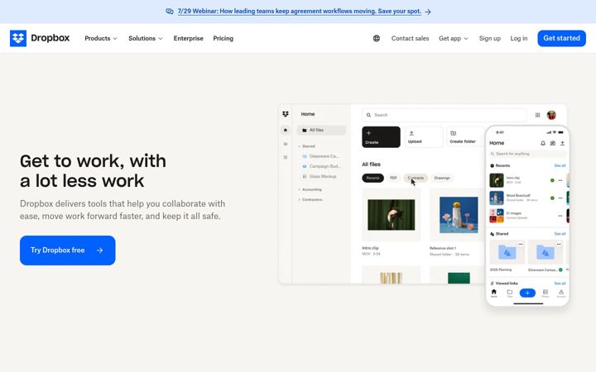Go to the Enterprise page
The width and height of the screenshot is (596, 372).
click(189, 38)
